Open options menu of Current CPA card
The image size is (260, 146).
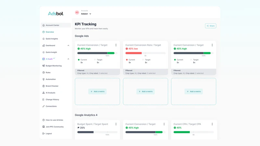click(x=212, y=124)
